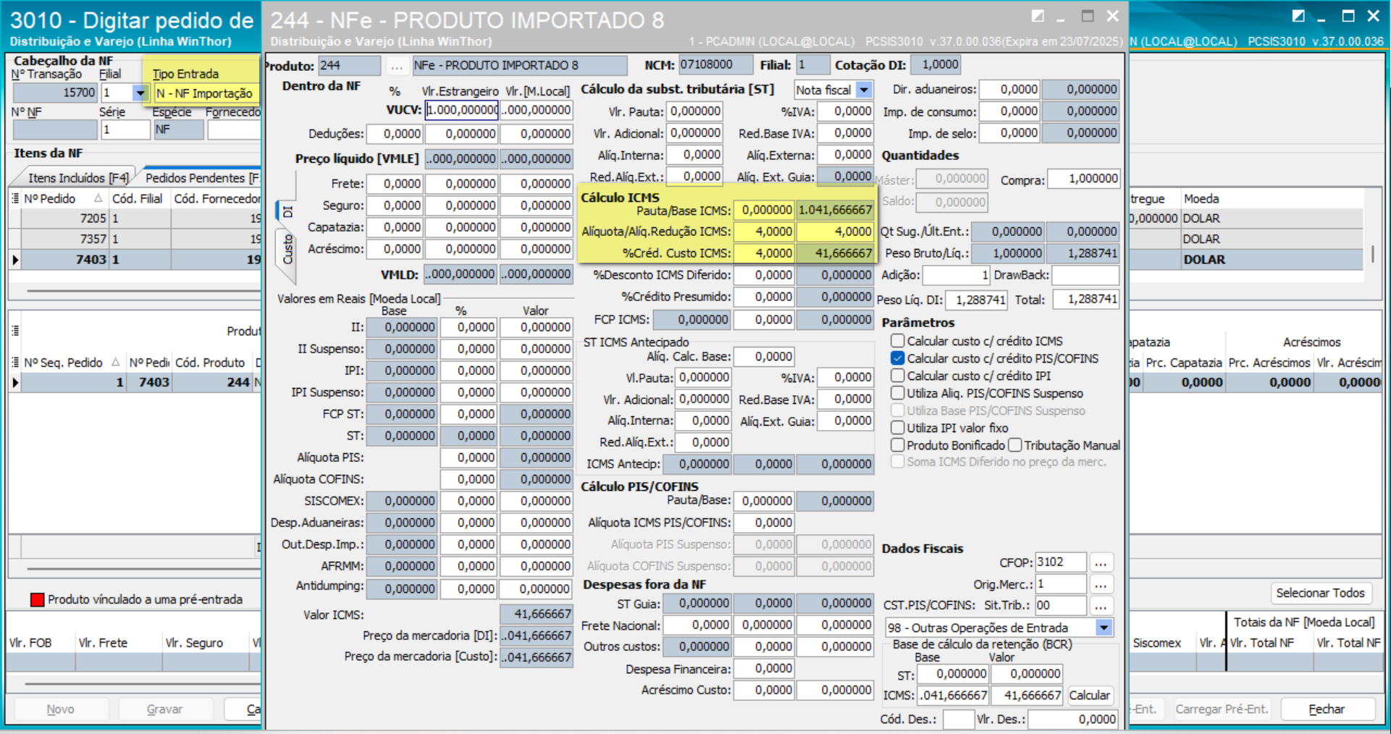The width and height of the screenshot is (1391, 734).
Task: Click restore-layout icon in product window title bar
Action: 1038,16
